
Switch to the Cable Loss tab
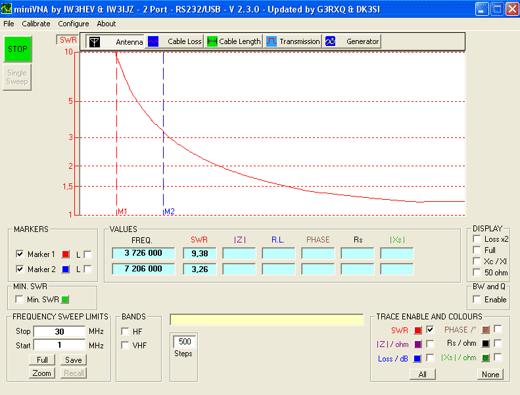pos(174,41)
